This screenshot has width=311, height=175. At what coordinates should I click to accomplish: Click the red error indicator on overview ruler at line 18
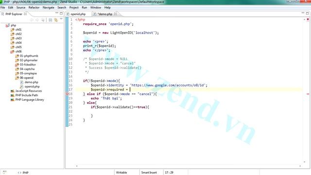tap(308, 94)
